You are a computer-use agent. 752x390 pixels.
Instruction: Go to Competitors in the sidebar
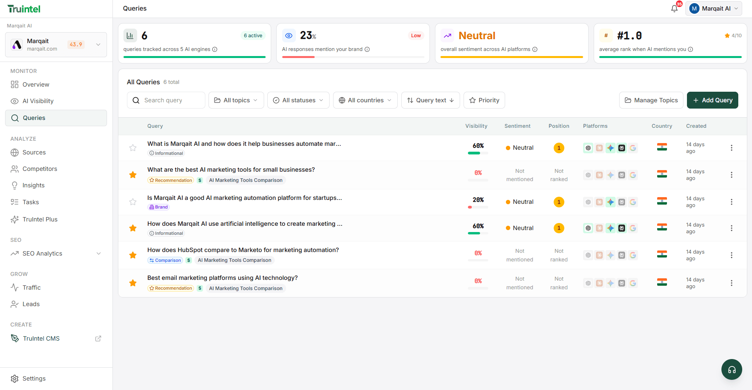40,169
